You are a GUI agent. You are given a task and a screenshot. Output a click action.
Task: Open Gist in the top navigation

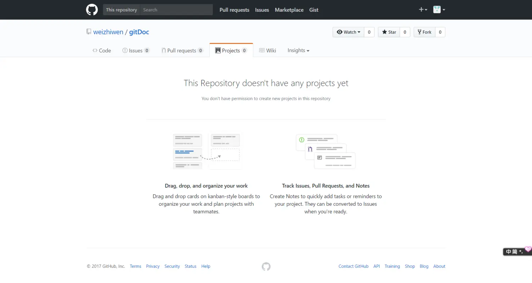click(x=314, y=10)
